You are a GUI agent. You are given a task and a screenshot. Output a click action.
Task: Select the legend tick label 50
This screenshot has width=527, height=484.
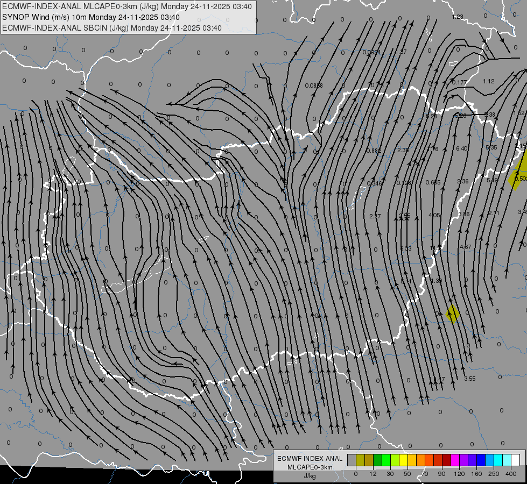tap(407, 474)
